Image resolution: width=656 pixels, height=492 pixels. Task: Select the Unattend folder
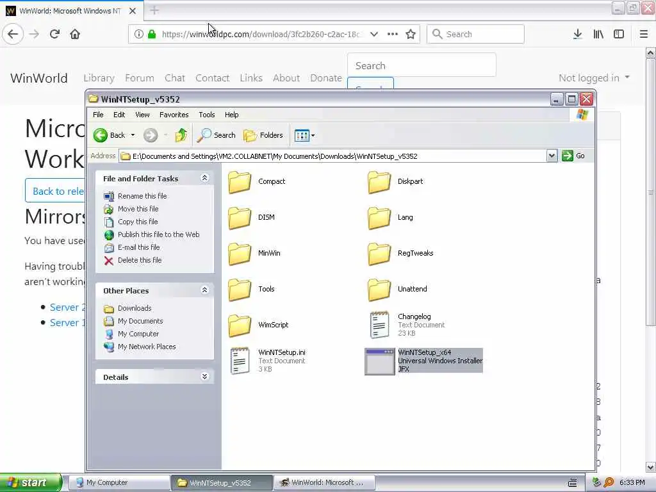(397, 290)
